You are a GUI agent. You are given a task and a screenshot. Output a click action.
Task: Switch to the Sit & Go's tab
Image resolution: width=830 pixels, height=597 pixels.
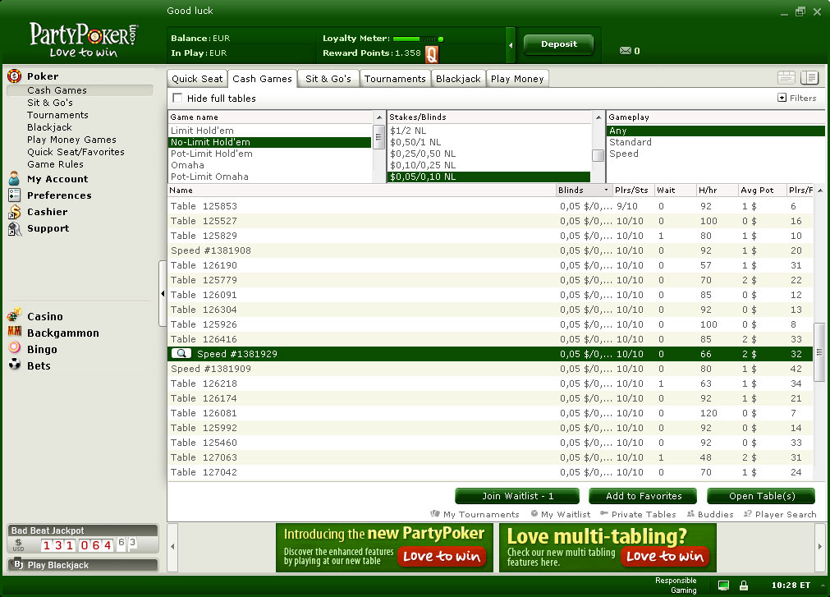click(x=328, y=79)
